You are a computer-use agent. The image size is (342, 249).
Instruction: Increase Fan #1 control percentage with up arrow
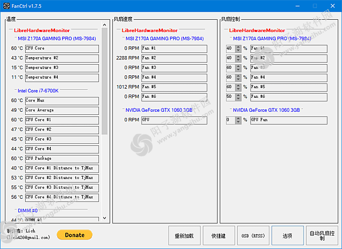(238, 46)
